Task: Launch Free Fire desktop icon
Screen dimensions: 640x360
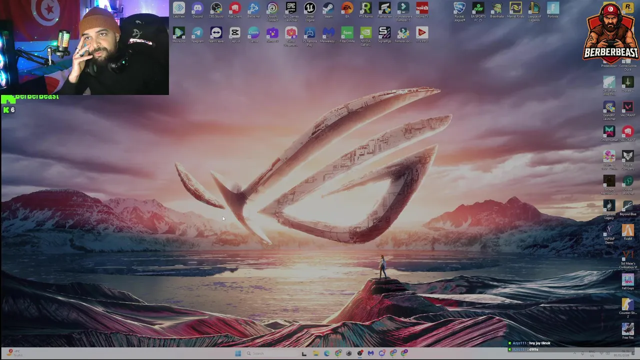Action: (627, 331)
